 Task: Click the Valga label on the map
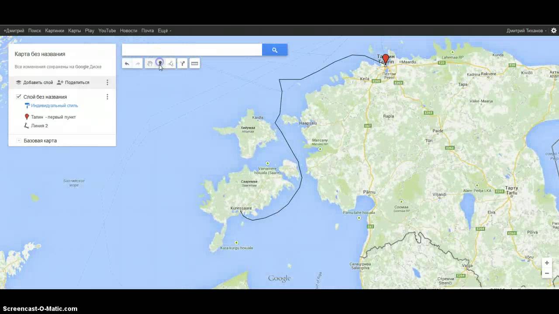click(467, 266)
